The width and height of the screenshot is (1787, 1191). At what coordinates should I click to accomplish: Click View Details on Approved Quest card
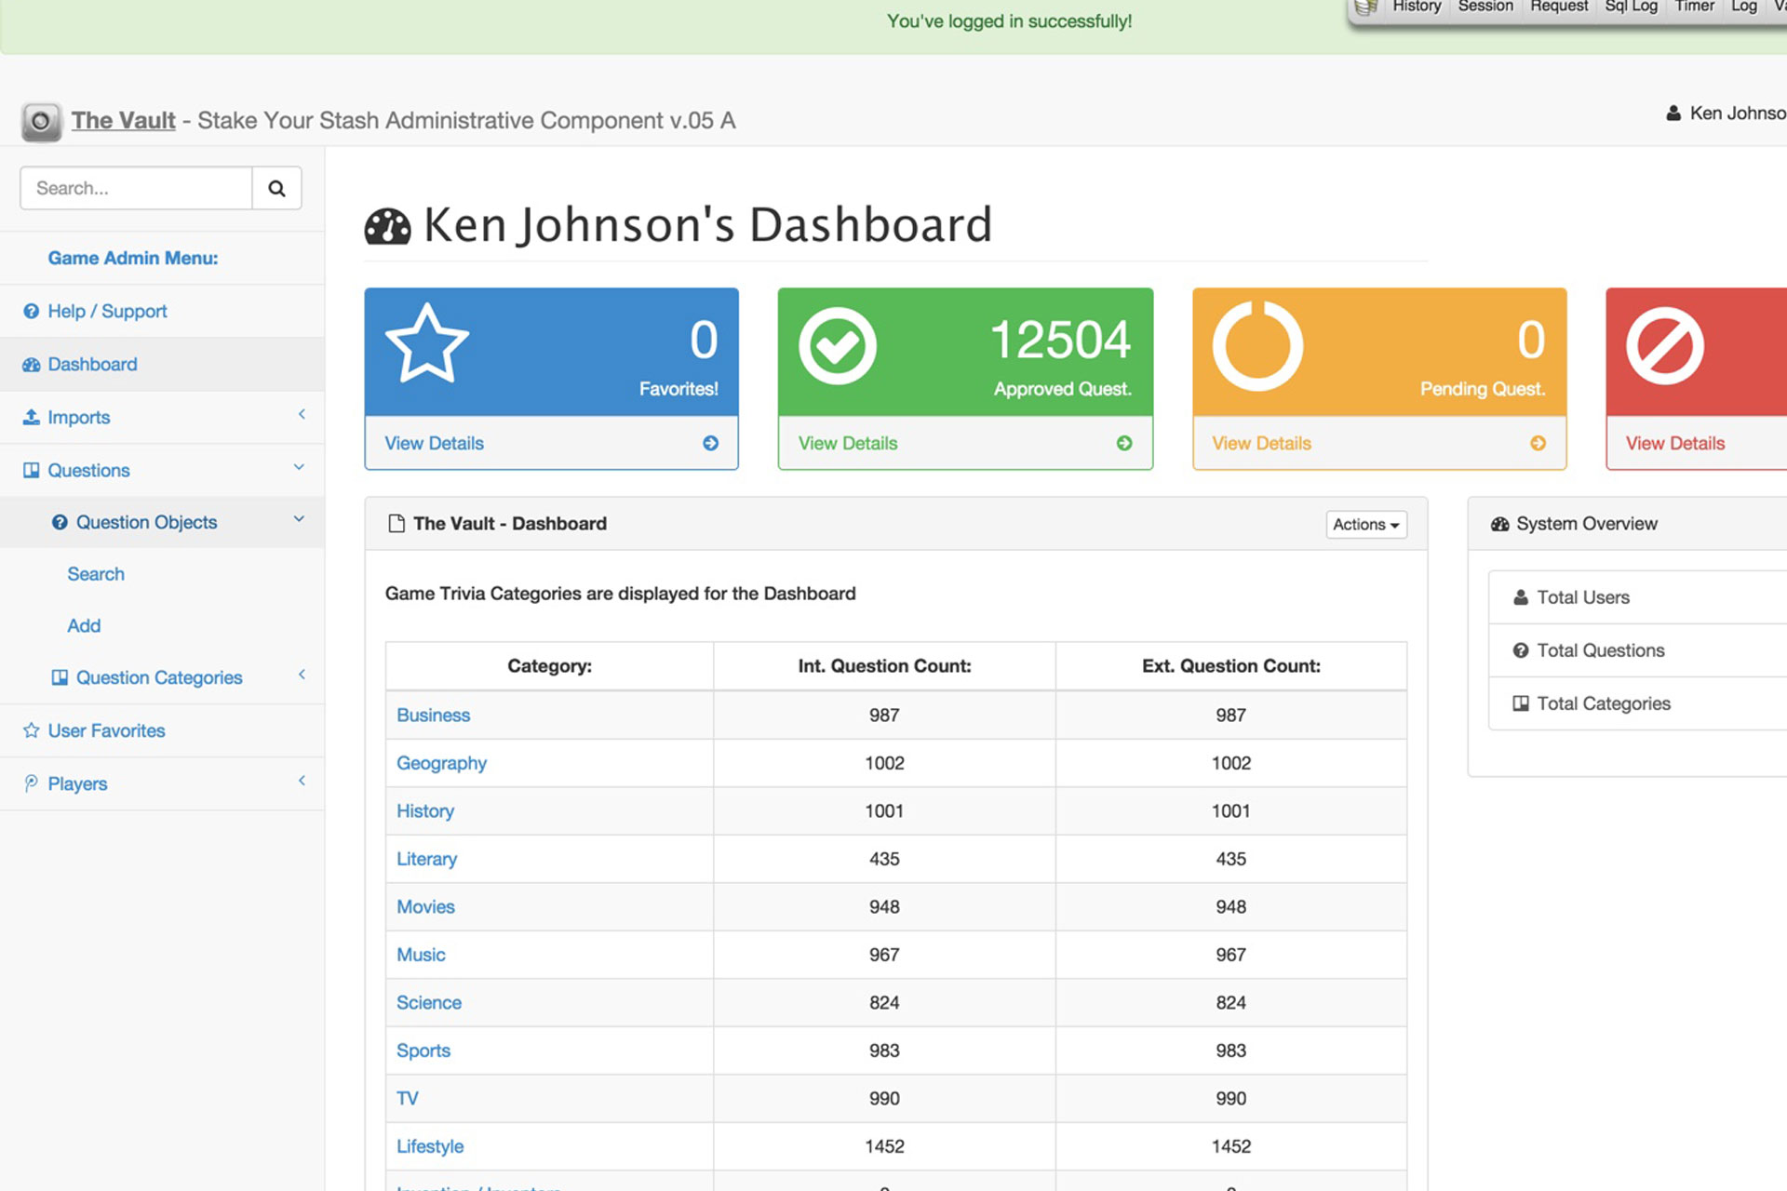(847, 443)
